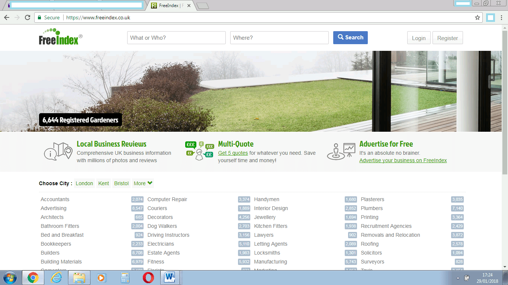
Task: Click the Advertise for Free presenter icon
Action: click(341, 151)
